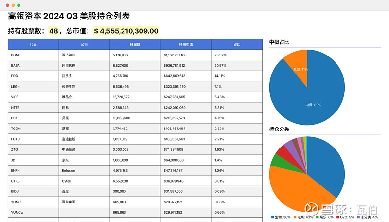Click the 中概占比 chart title
389x222 pixels.
tap(279, 42)
